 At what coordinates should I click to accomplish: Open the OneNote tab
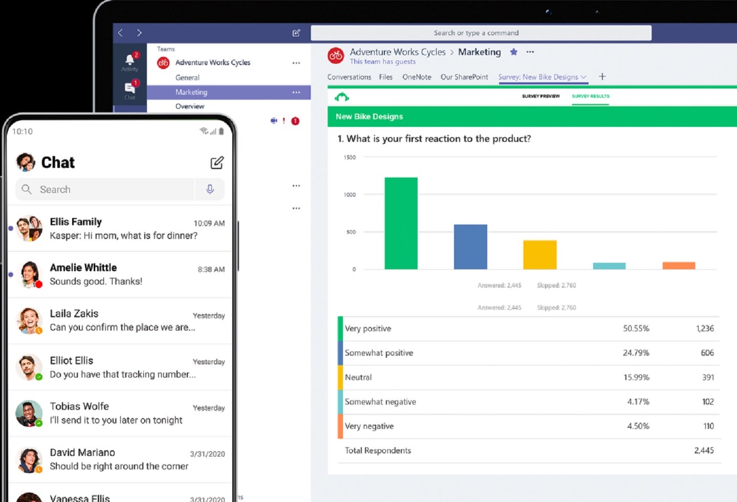pyautogui.click(x=417, y=77)
